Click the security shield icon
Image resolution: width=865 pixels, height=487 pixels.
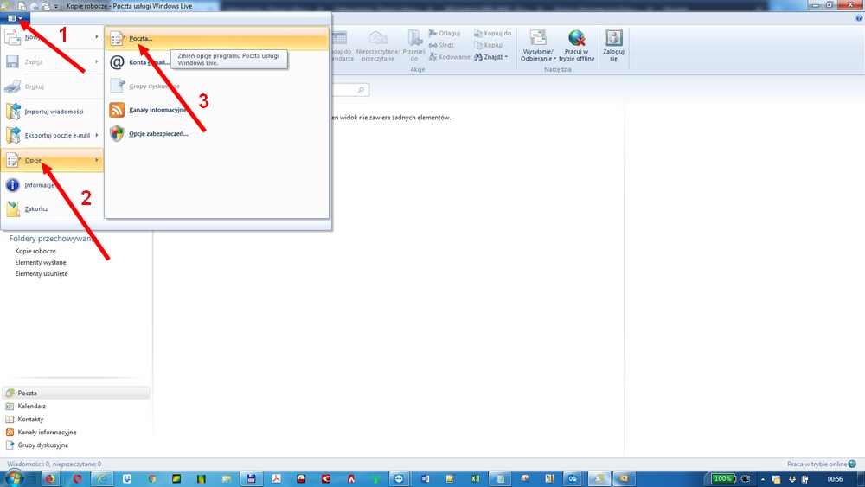click(x=117, y=133)
